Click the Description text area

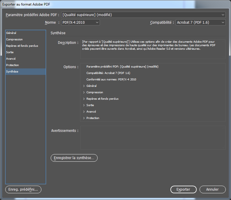point(153,49)
